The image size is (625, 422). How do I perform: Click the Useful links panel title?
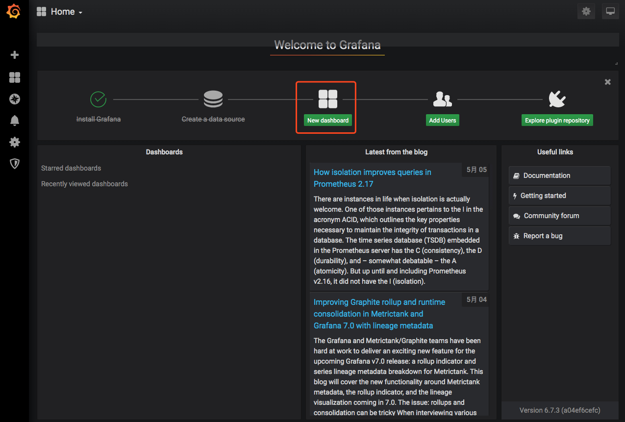coord(555,152)
